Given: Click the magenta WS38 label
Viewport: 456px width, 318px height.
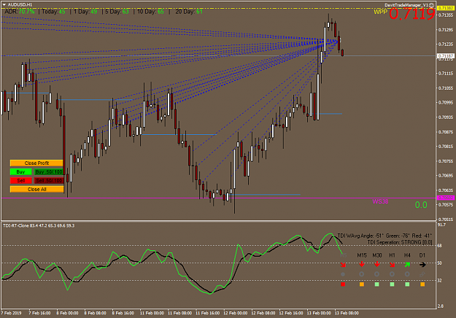Looking at the screenshot, I should (380, 201).
